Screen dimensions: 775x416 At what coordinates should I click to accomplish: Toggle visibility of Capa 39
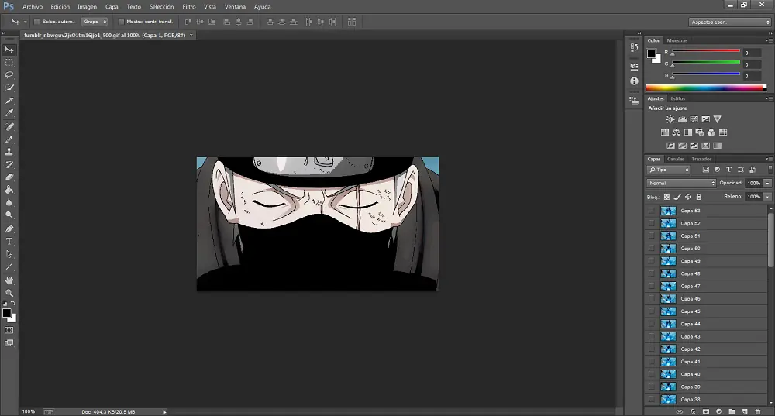click(652, 387)
